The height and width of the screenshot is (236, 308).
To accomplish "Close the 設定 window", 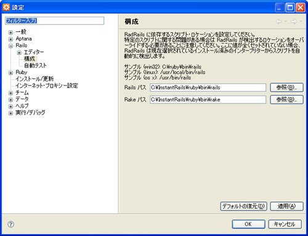I will [x=301, y=8].
